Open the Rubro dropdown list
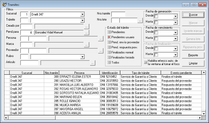The image size is (209, 123). click(83, 57)
